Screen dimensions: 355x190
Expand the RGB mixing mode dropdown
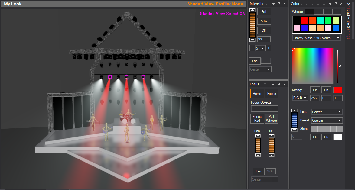[x=300, y=98]
